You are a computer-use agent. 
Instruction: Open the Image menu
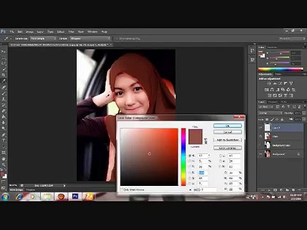[29, 31]
